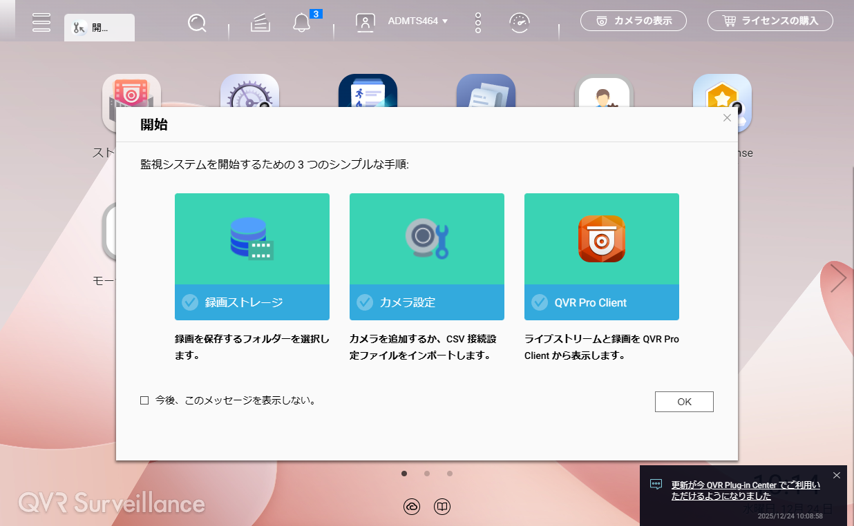
Task: Open the search magnifier icon
Action: coord(198,23)
